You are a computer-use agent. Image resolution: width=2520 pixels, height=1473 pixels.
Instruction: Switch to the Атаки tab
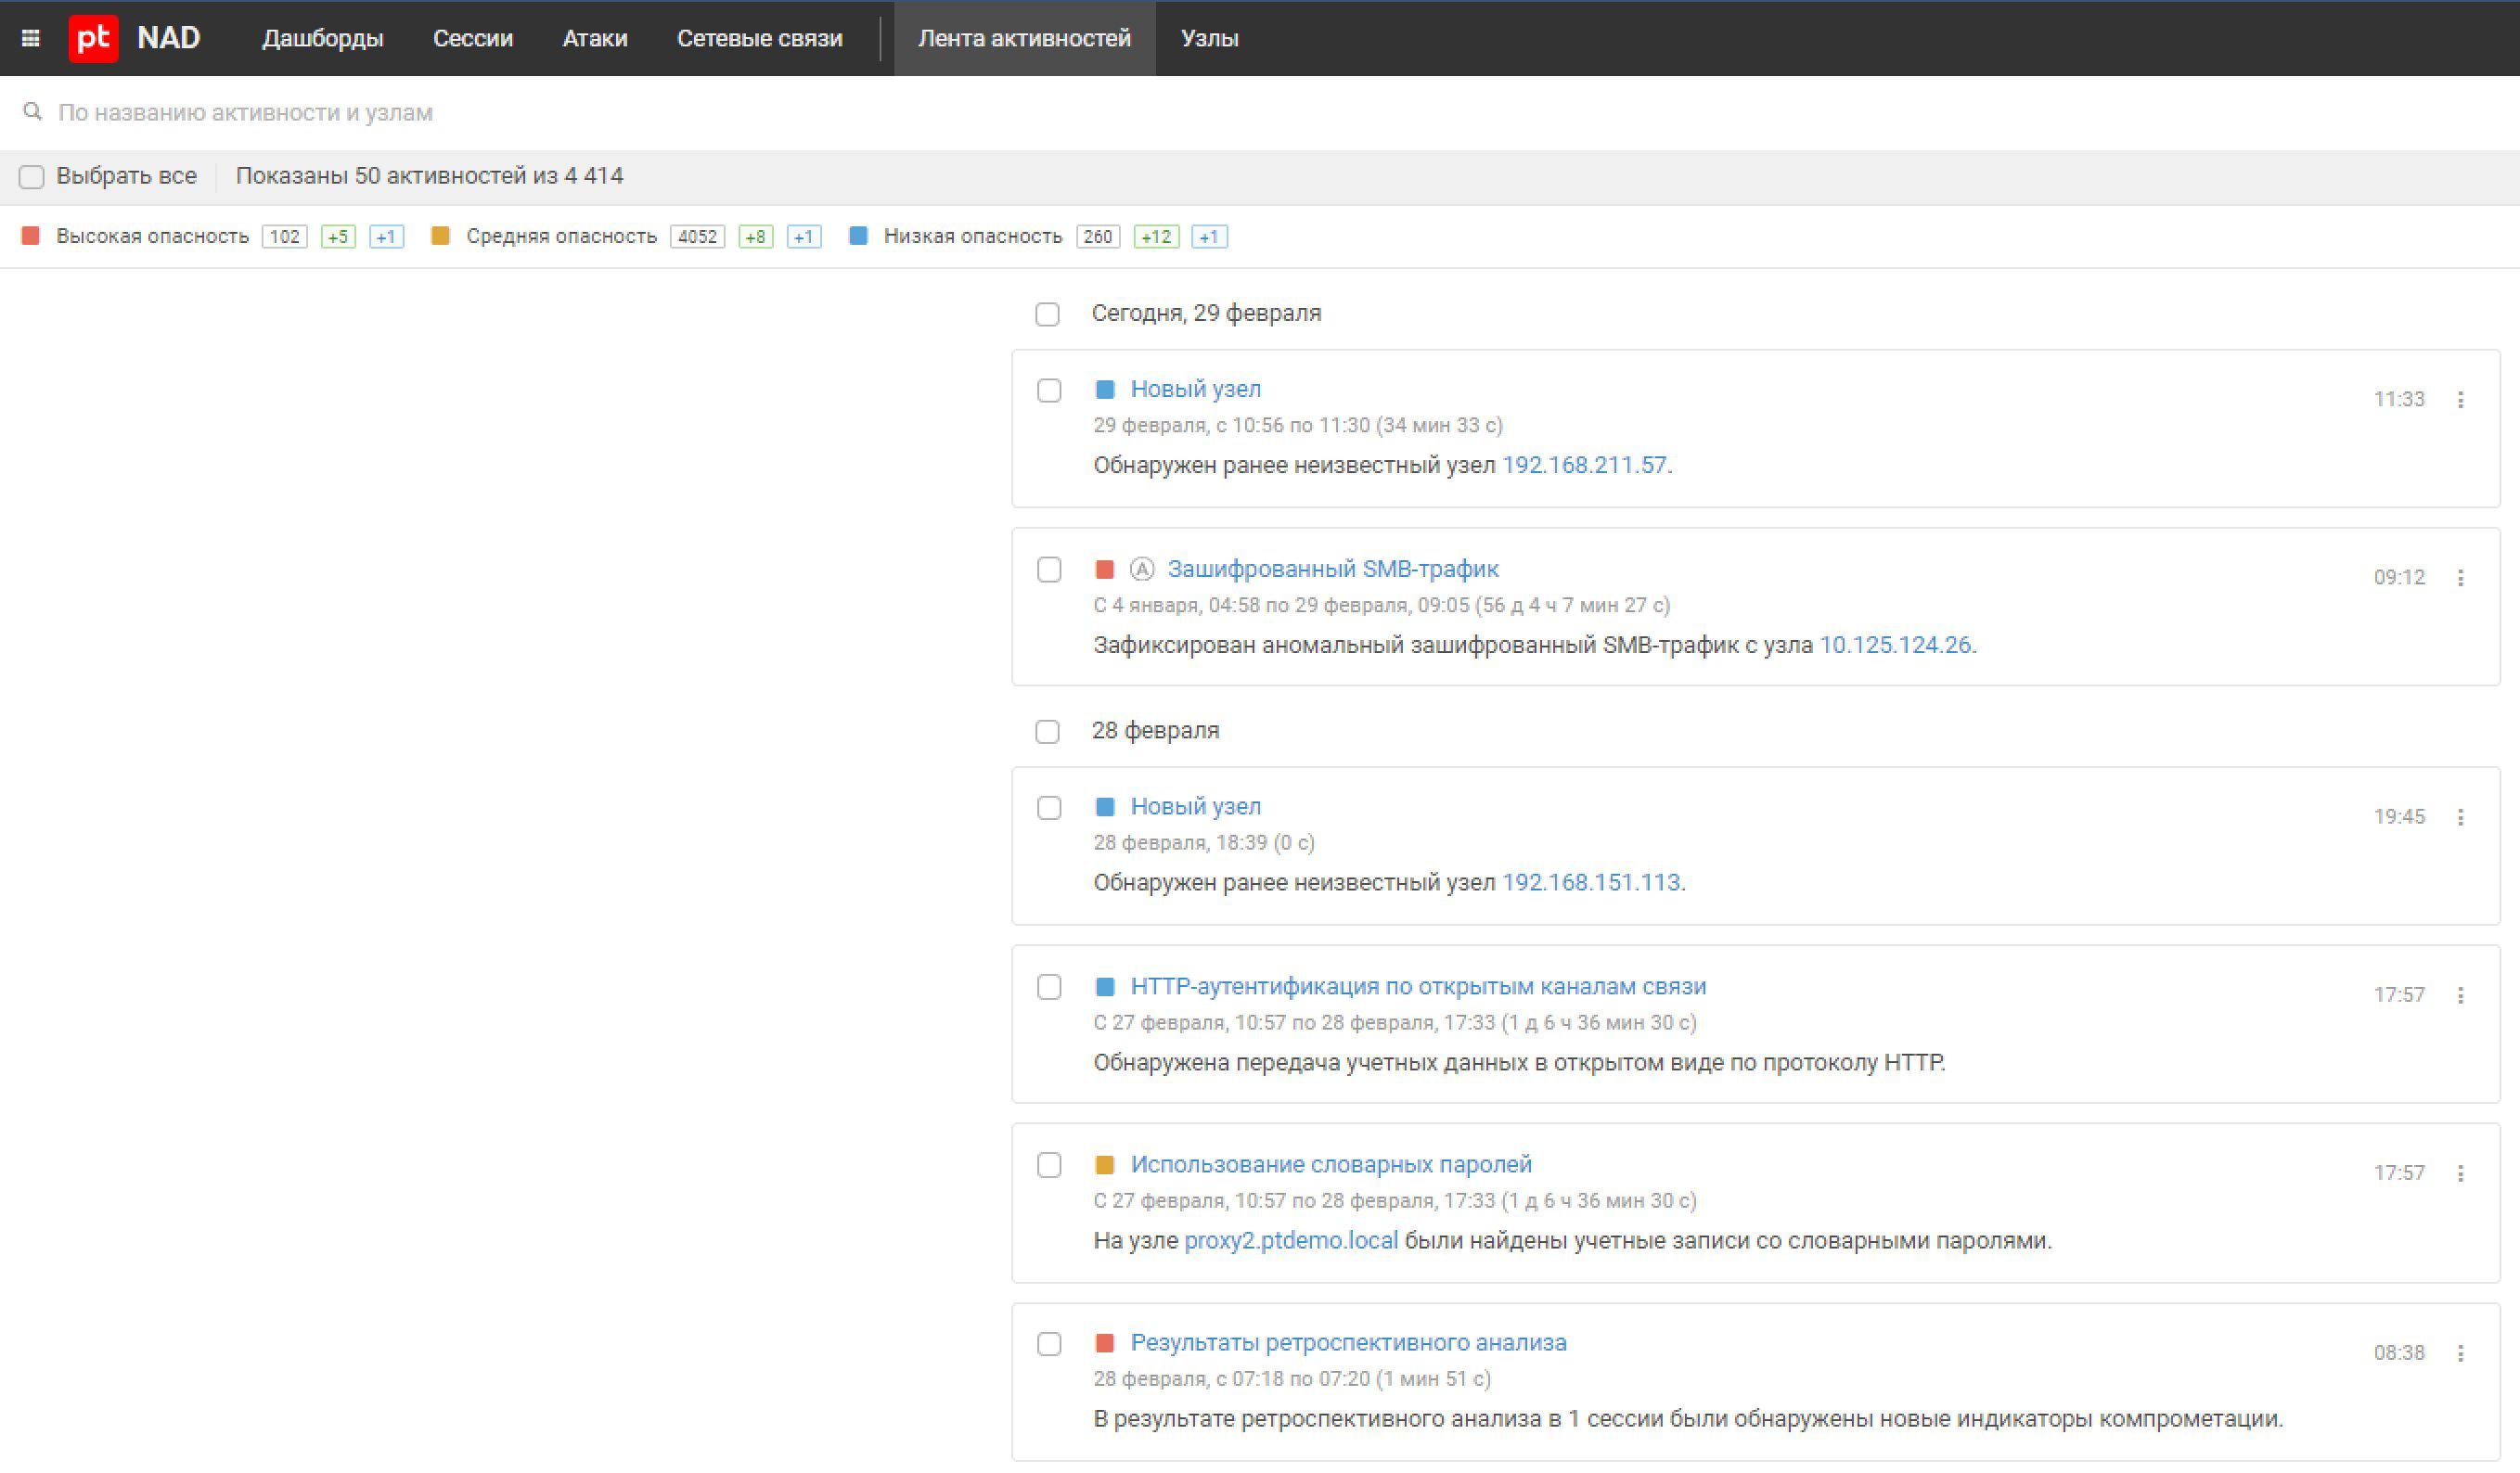[594, 38]
